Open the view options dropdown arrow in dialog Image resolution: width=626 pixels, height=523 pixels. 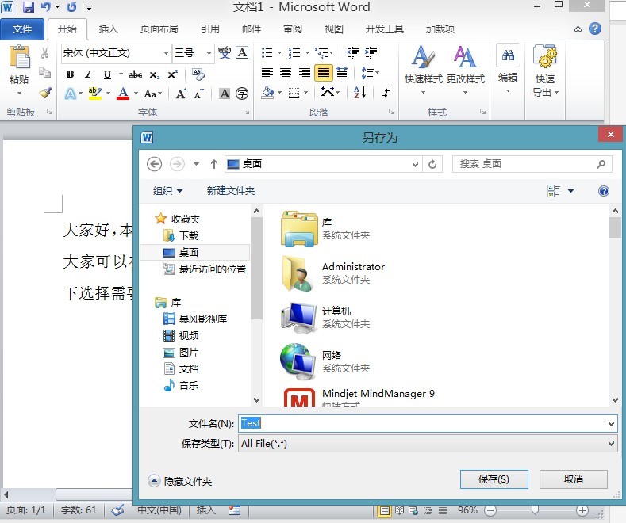571,191
